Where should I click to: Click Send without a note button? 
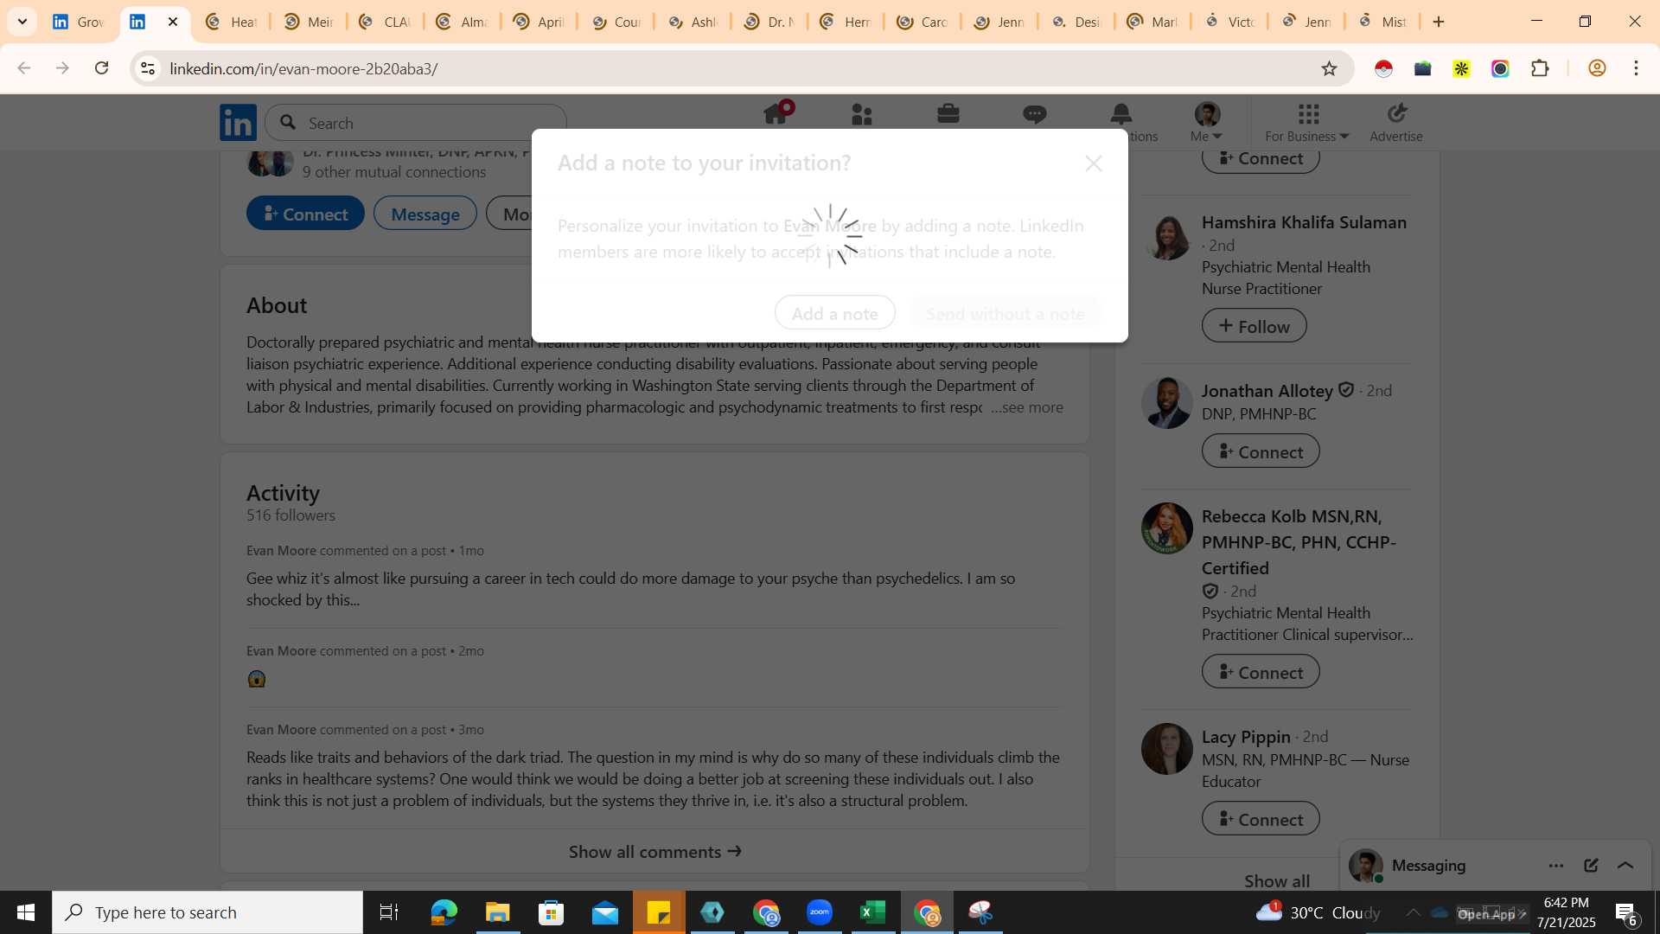point(1006,313)
